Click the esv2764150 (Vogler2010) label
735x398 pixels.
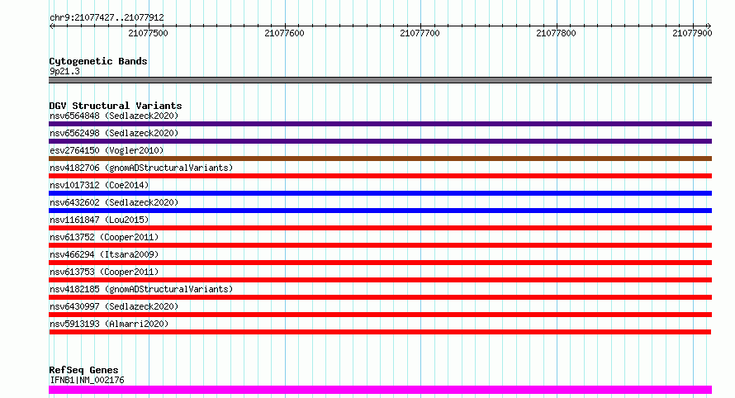coord(107,150)
